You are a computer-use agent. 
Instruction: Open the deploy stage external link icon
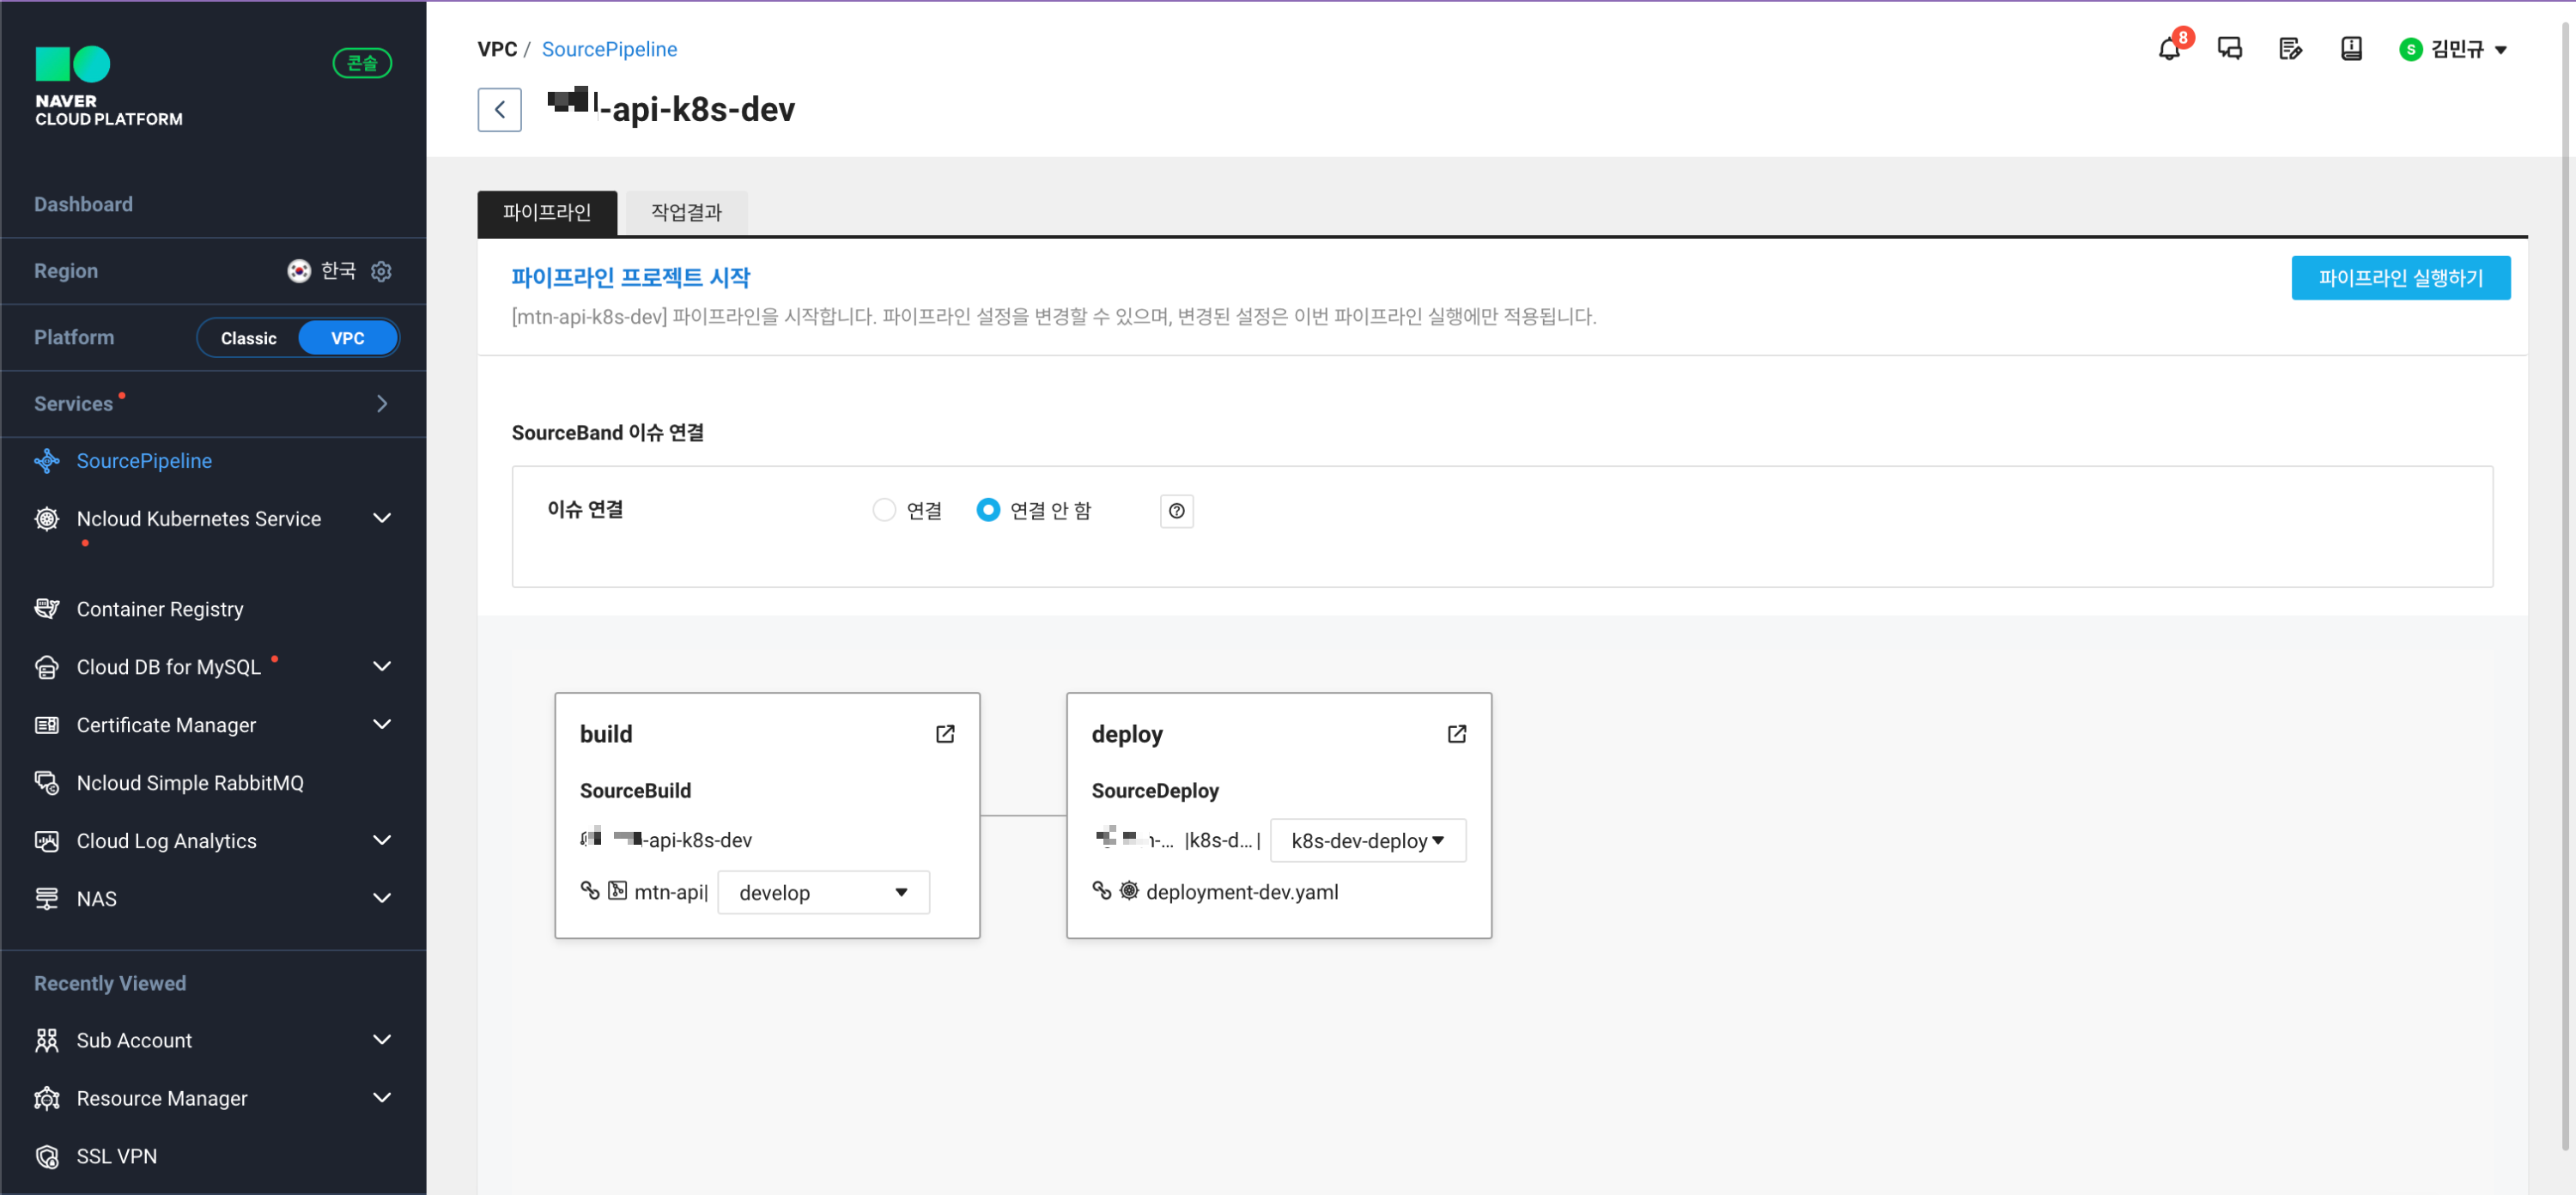(x=1456, y=734)
